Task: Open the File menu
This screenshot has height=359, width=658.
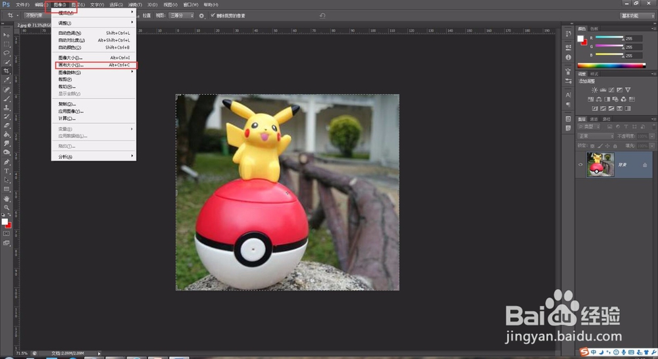Action: pos(22,5)
